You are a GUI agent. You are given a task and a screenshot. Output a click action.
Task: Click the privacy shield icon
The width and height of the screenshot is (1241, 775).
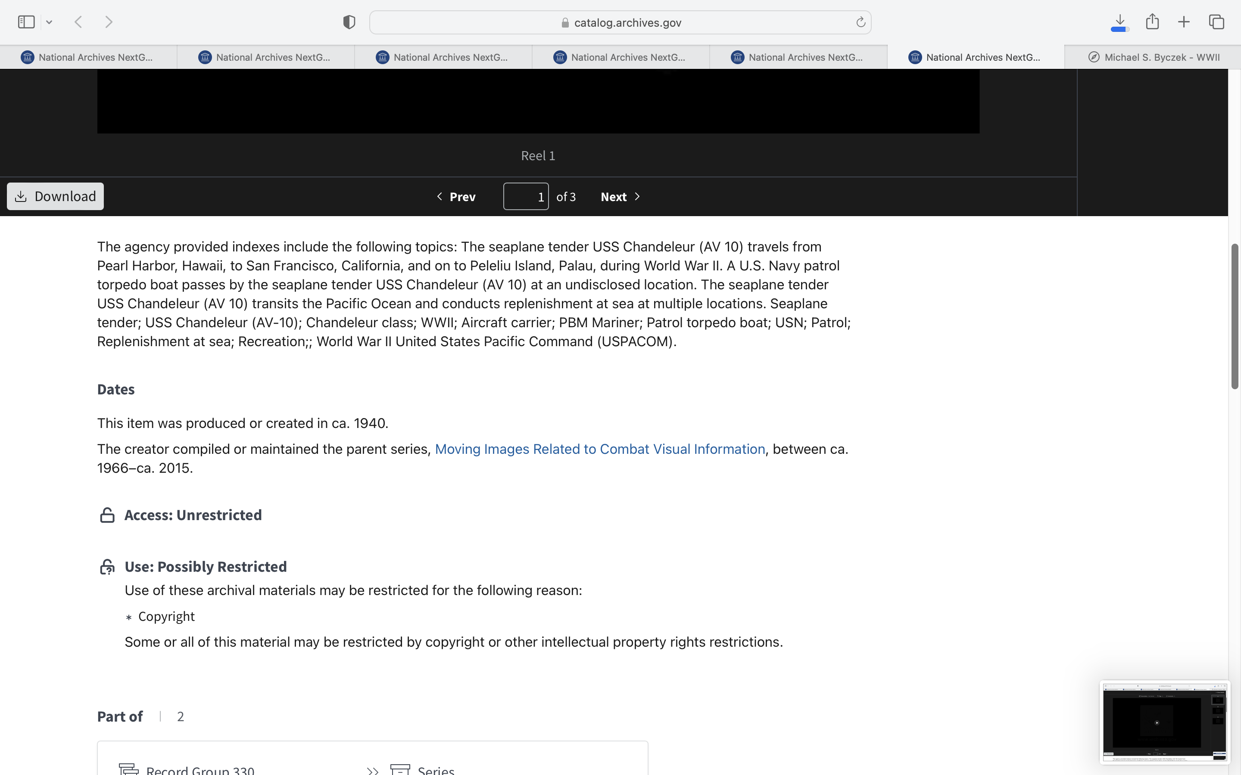pos(349,22)
